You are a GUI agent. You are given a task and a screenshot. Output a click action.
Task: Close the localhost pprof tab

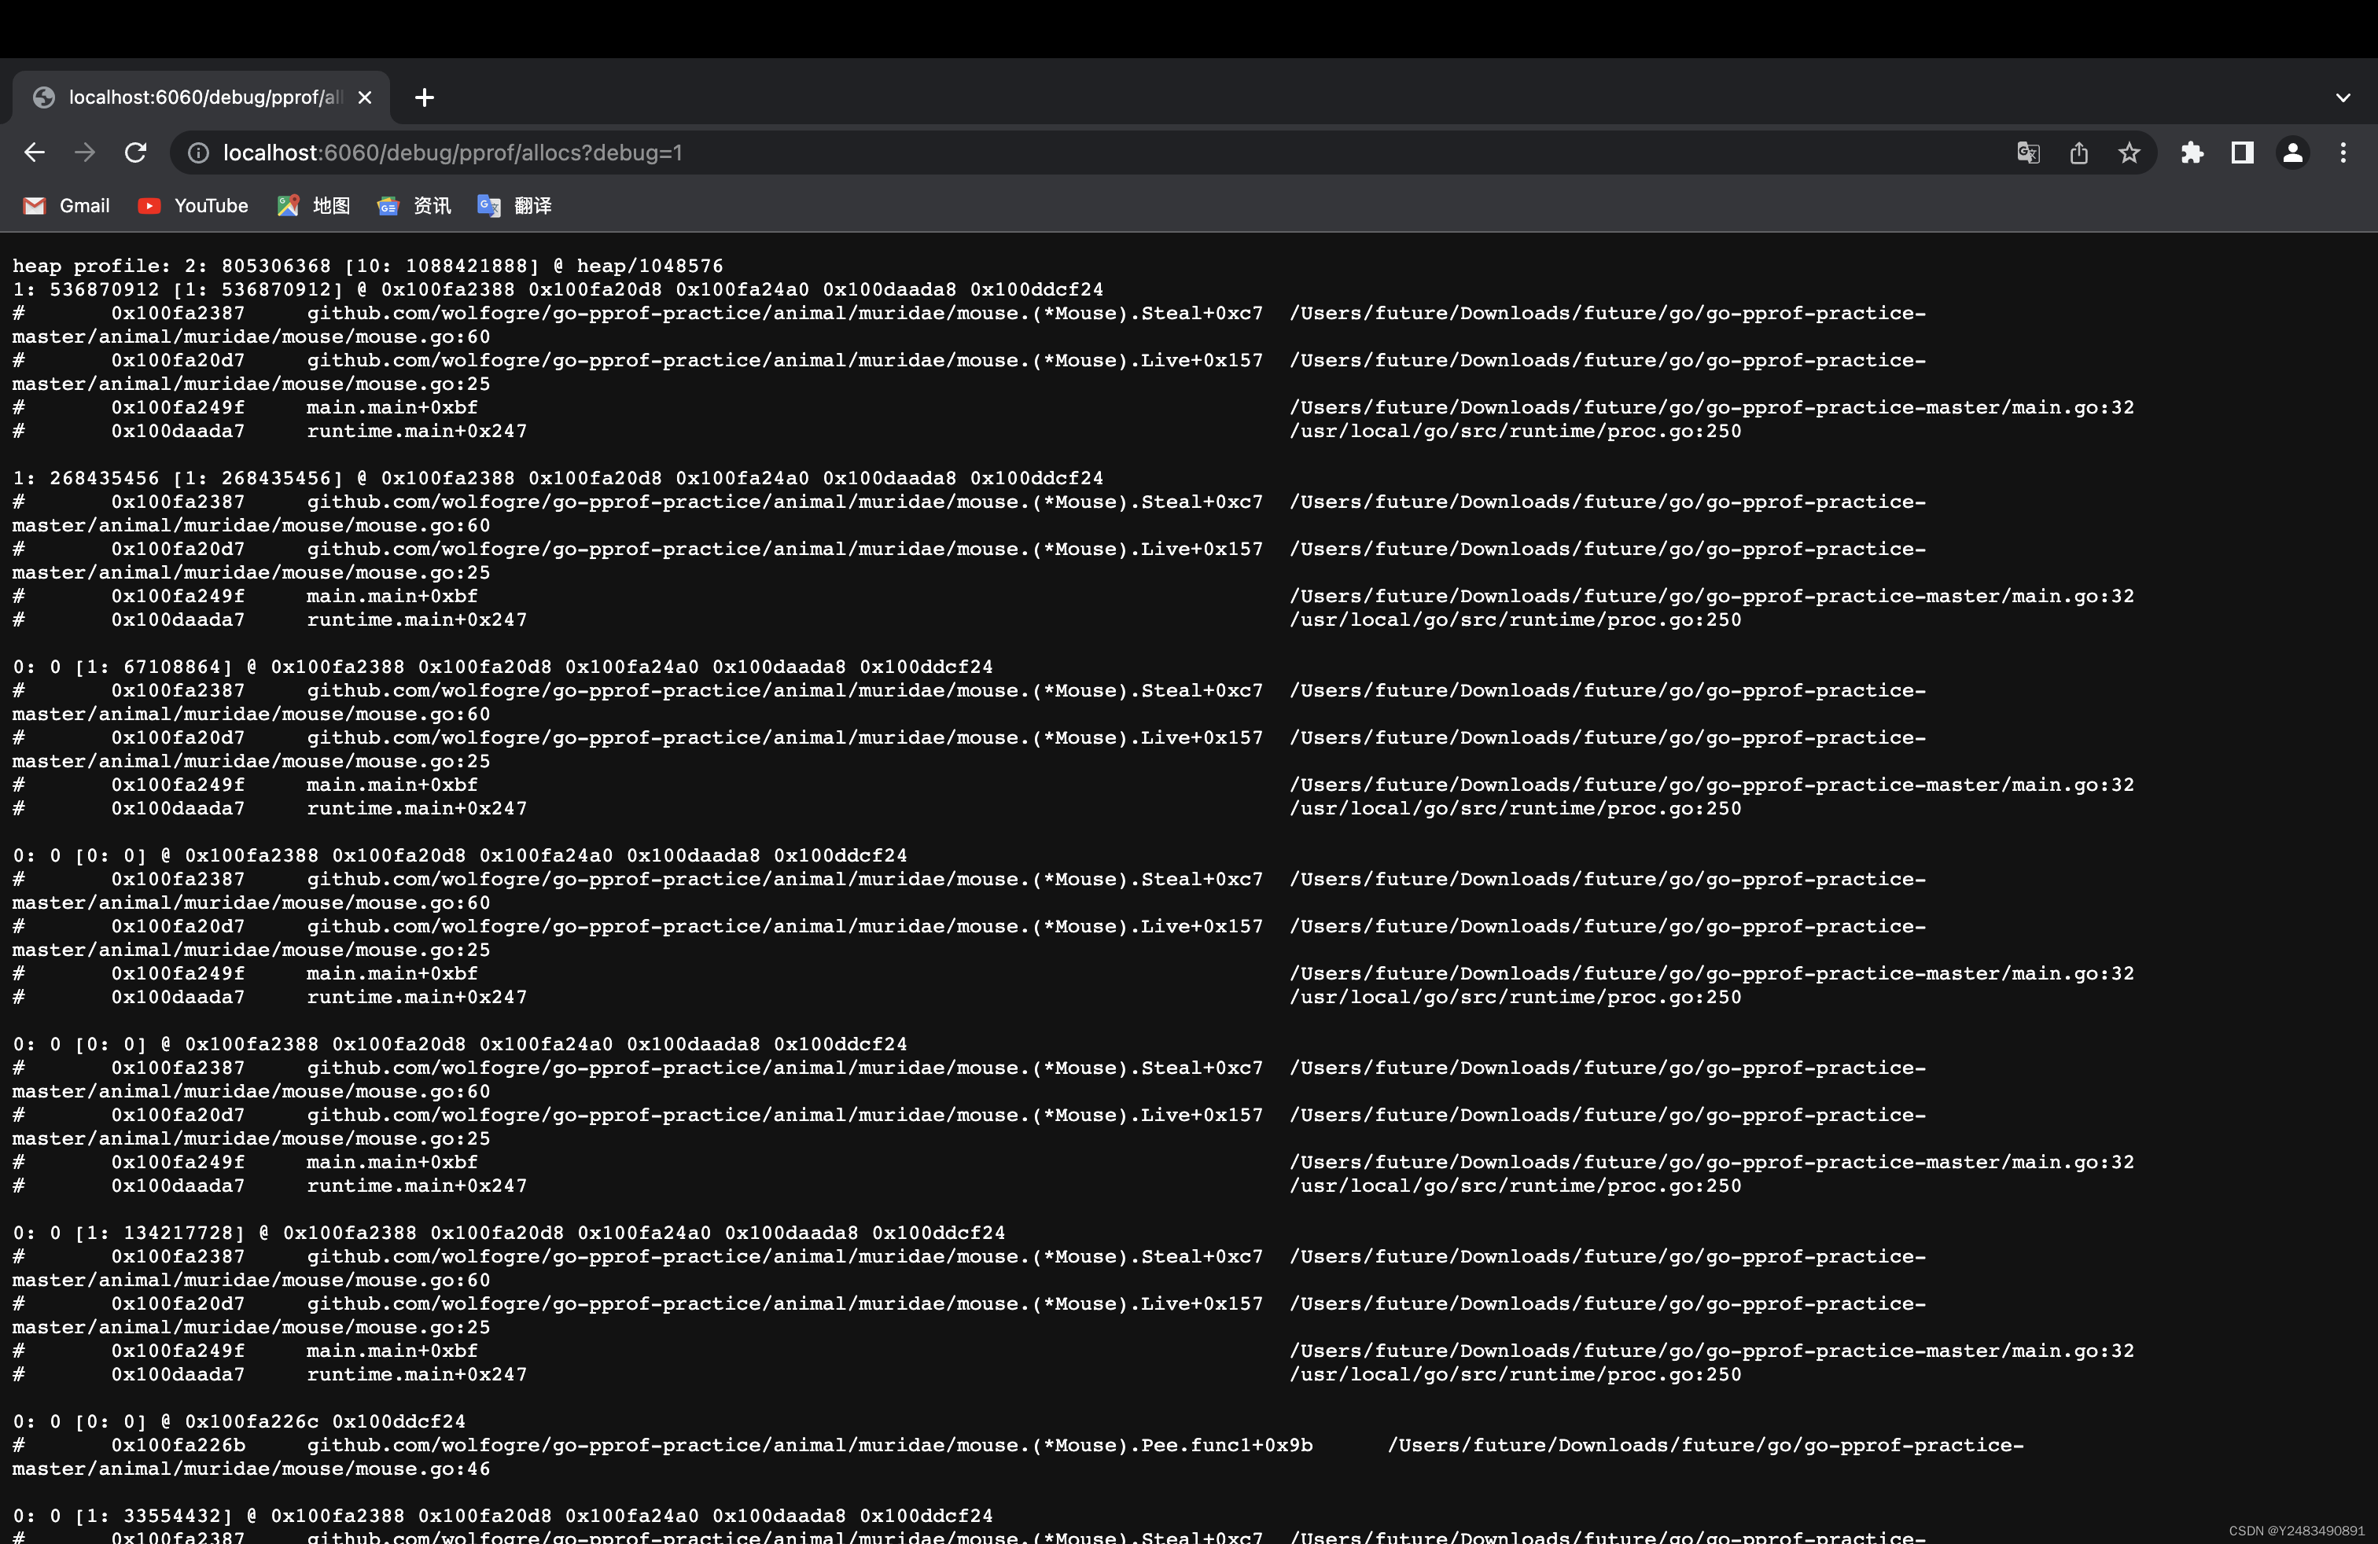(x=365, y=97)
